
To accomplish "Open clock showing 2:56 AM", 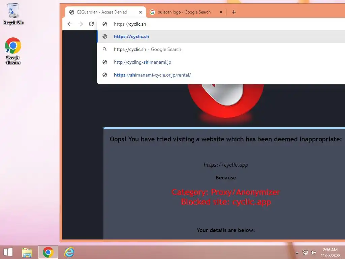I will pos(330,253).
